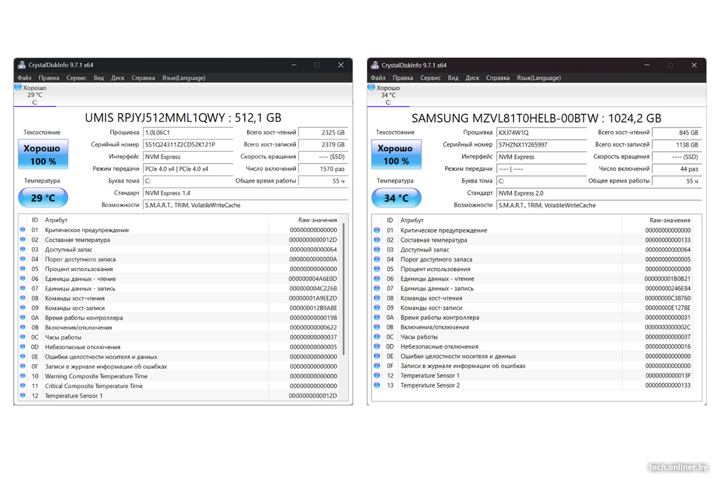Click total host reads value 845 GB

pos(677,133)
